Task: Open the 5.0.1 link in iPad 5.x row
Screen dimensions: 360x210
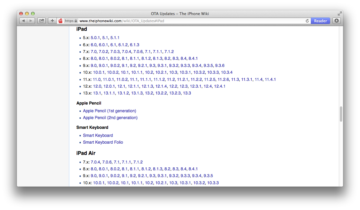Action: [95, 38]
